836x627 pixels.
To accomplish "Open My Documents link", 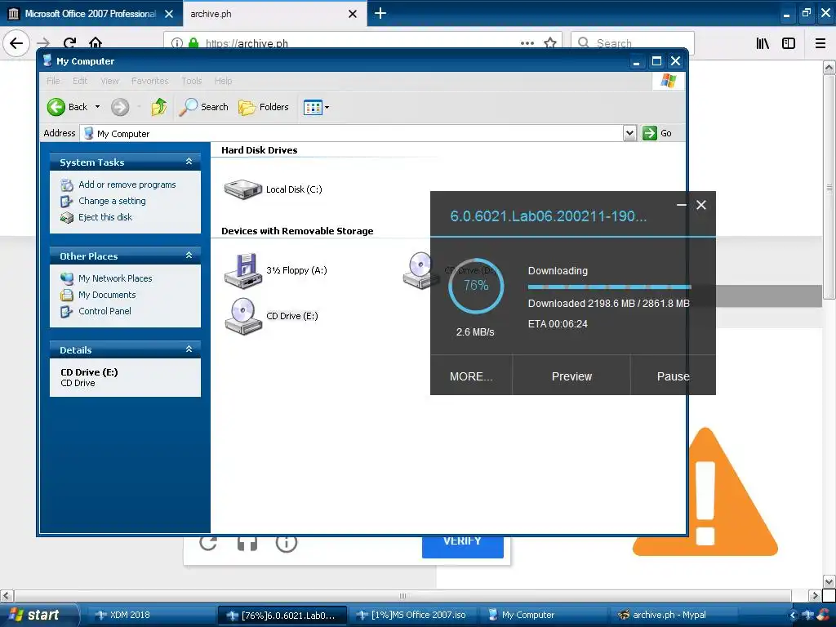I will (107, 295).
